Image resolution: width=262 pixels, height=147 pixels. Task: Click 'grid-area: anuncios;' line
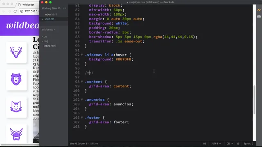pos(111,104)
